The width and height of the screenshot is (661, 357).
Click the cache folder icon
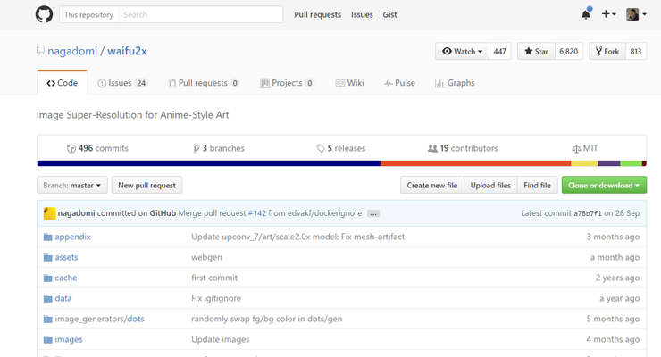(x=47, y=278)
